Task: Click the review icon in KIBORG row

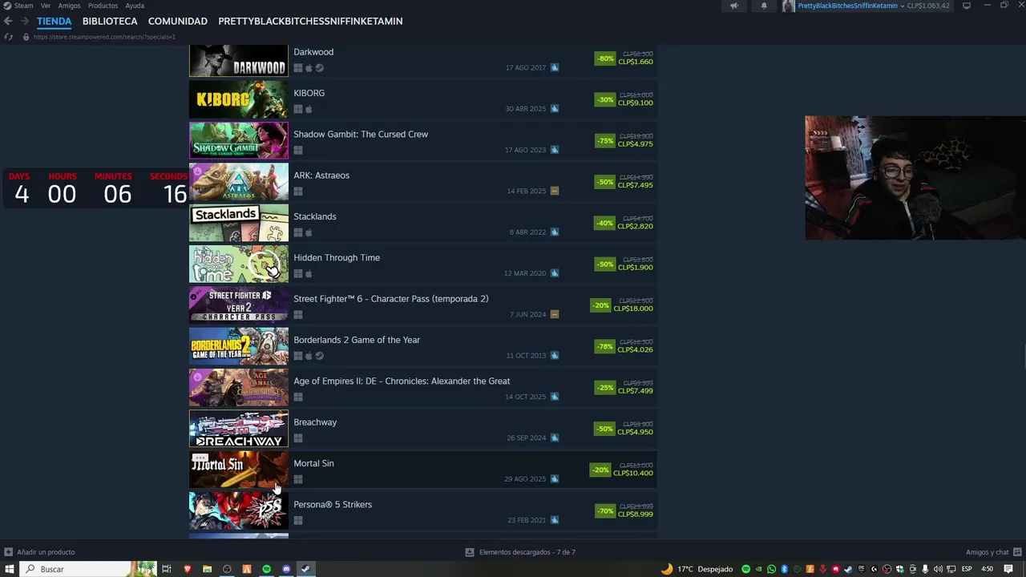Action: pos(554,109)
